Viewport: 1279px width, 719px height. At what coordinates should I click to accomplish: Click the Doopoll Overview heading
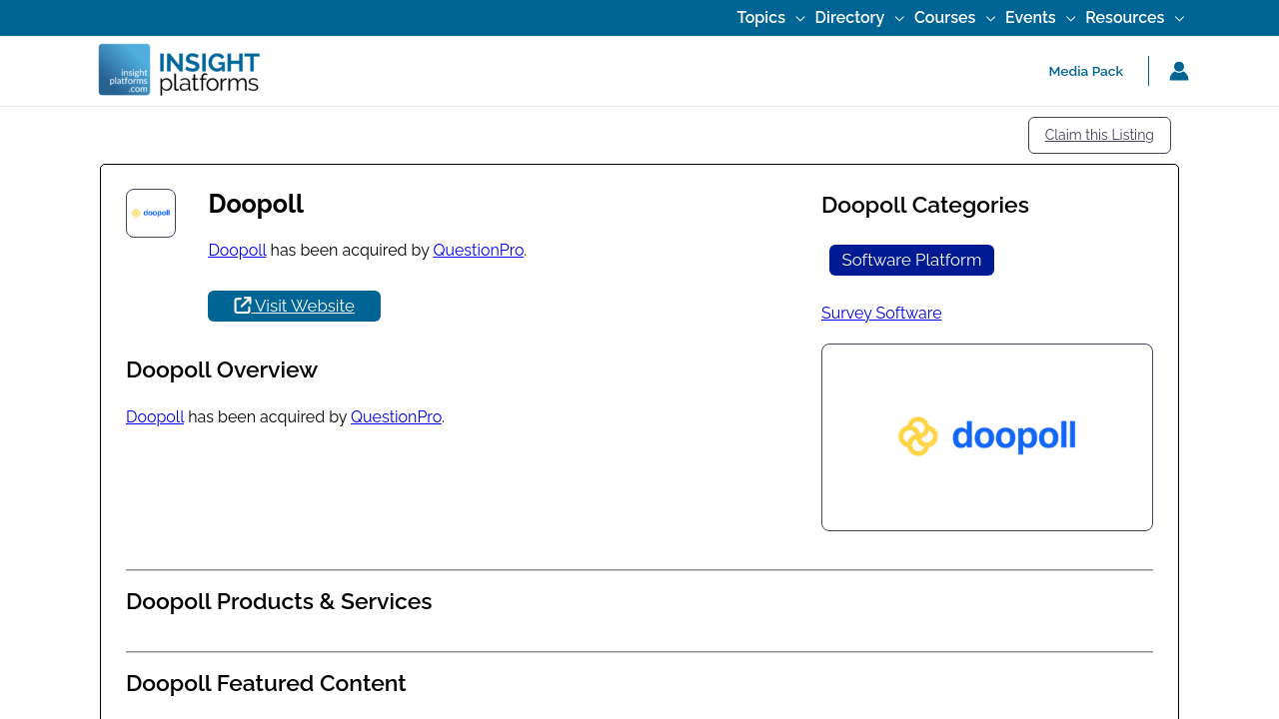[x=222, y=369]
